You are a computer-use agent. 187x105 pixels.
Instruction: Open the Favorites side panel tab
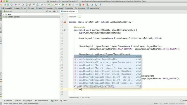coord(1,77)
